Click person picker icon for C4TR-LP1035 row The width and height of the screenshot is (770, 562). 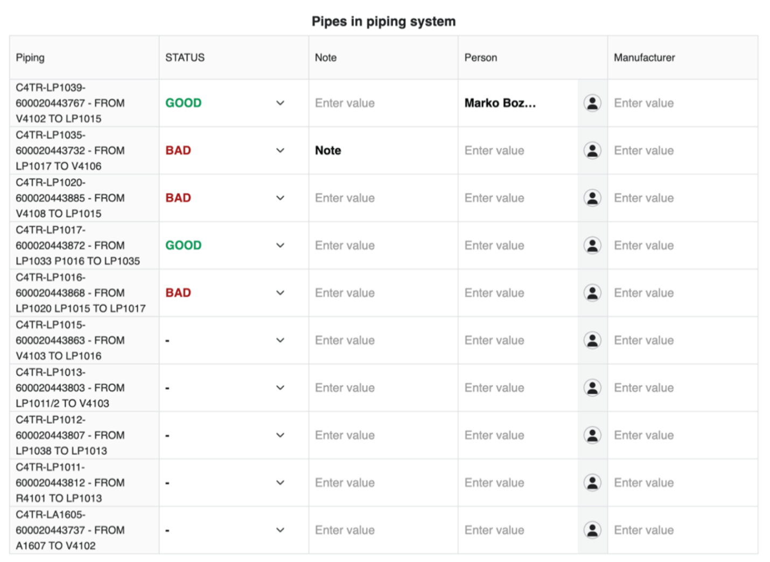click(x=592, y=150)
